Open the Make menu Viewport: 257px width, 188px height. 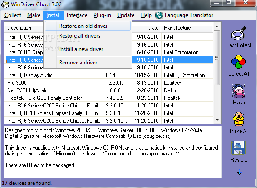tap(34, 15)
